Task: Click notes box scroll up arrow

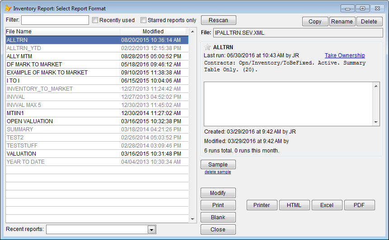Action: 376,86
